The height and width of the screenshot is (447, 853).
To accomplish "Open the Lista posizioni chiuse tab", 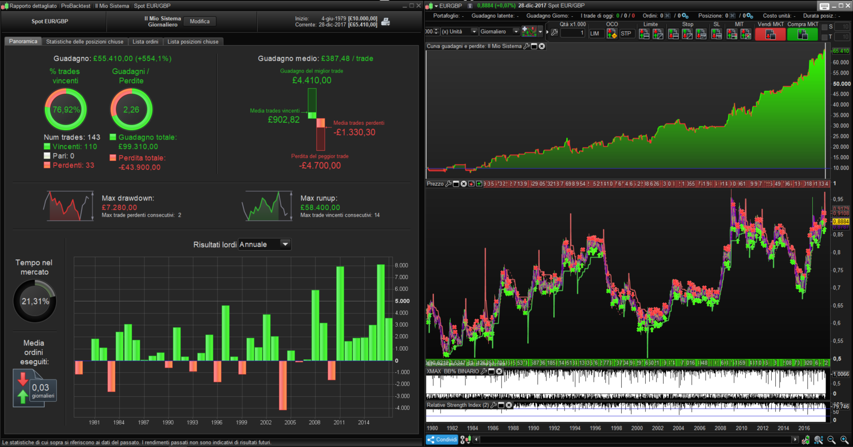I will pyautogui.click(x=193, y=42).
